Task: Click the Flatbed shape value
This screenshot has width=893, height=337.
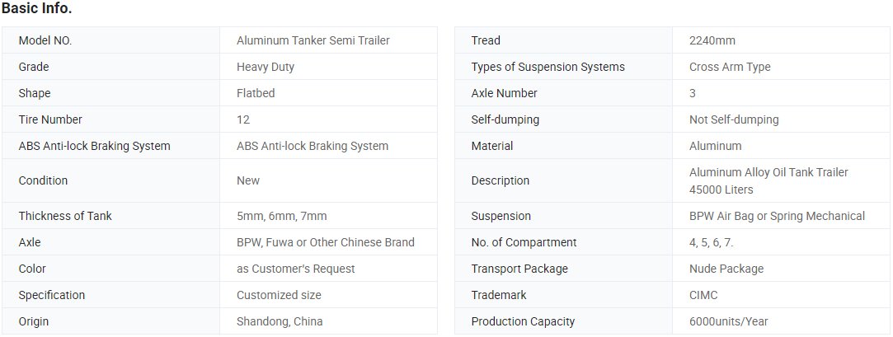Action: point(256,93)
